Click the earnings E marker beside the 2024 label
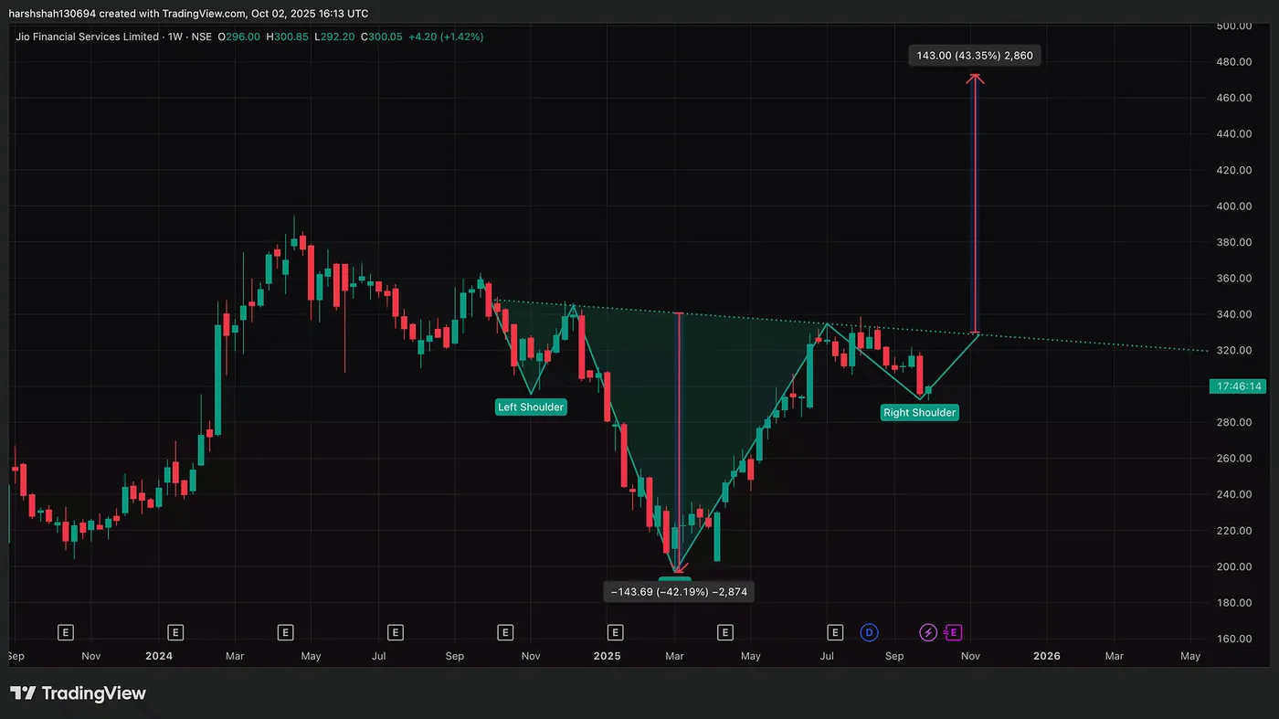This screenshot has height=719, width=1279. pyautogui.click(x=175, y=632)
